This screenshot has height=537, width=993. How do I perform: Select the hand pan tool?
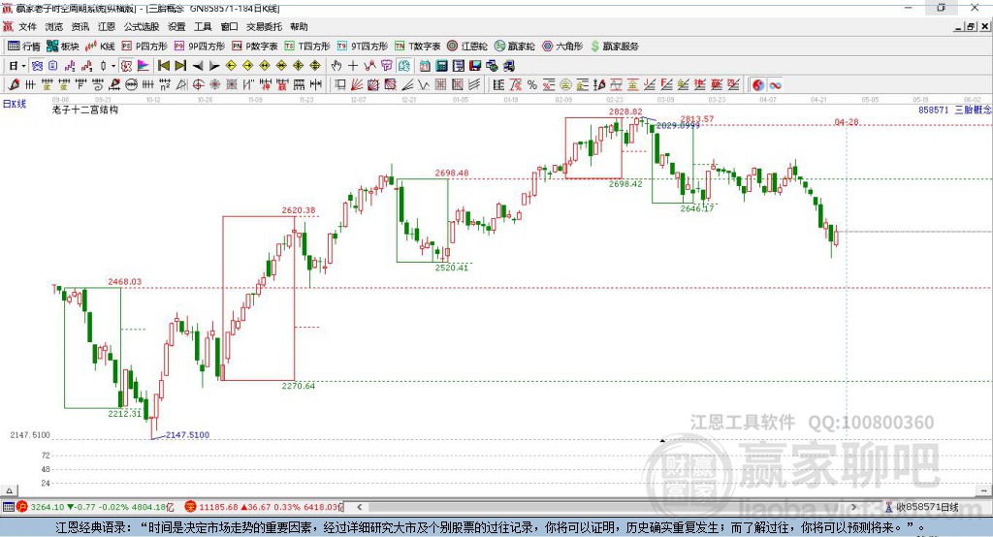[336, 66]
